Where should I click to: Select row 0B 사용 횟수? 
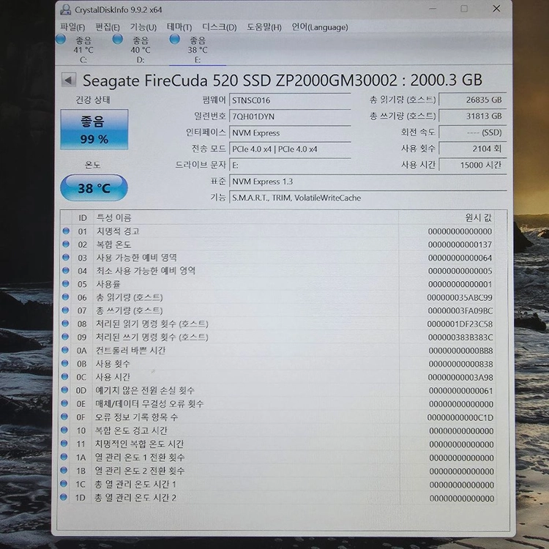pyautogui.click(x=279, y=364)
